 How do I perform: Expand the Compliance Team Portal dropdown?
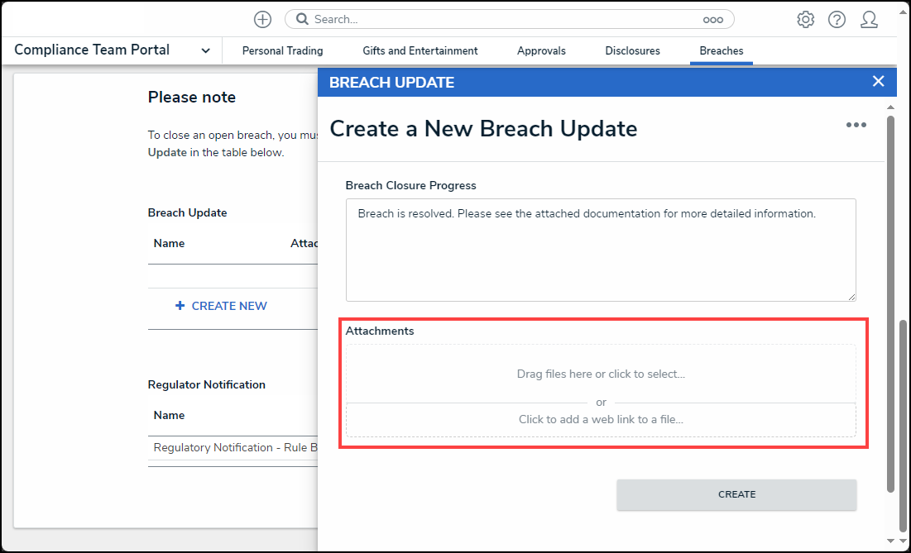coord(205,50)
